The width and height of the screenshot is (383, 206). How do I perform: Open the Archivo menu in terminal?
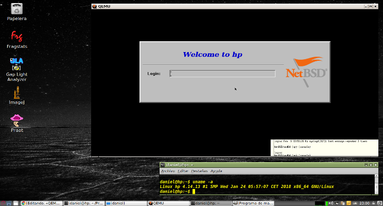tap(168, 170)
